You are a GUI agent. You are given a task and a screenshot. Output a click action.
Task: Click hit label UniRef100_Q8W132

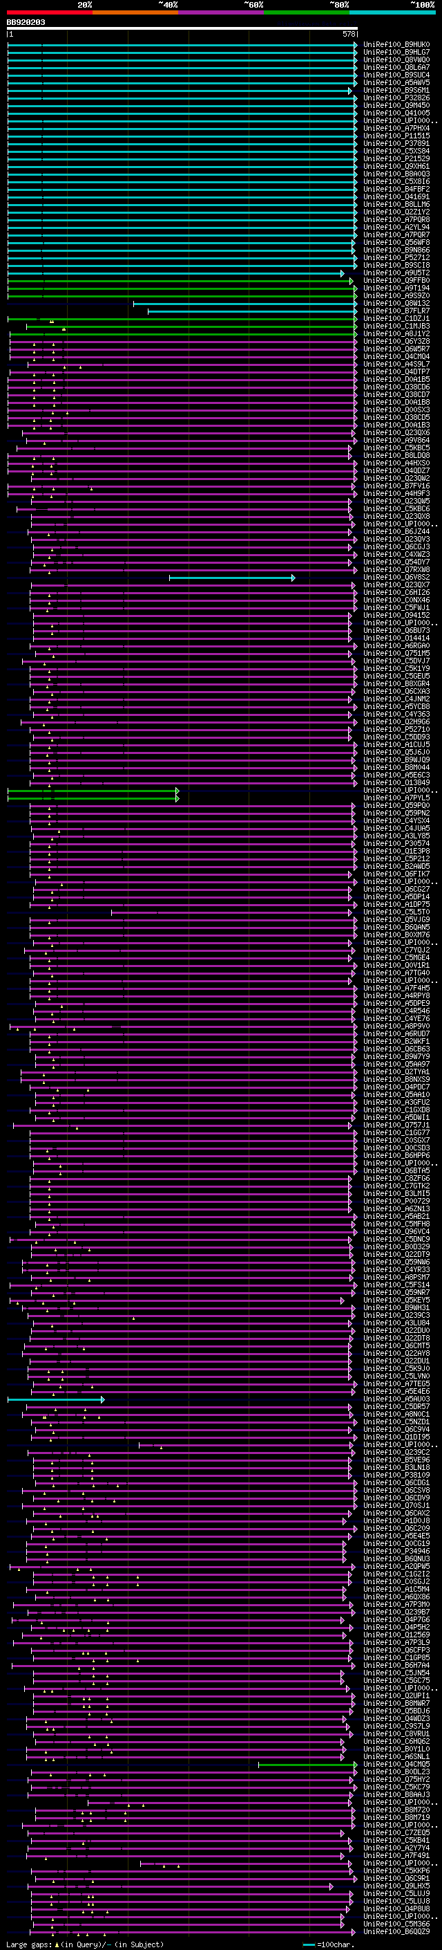tap(396, 304)
